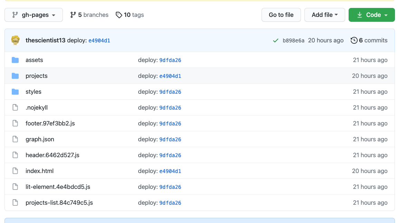View the 6 commits history link

pyautogui.click(x=373, y=40)
